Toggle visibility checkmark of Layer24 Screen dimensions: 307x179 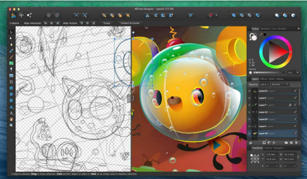coord(295,119)
